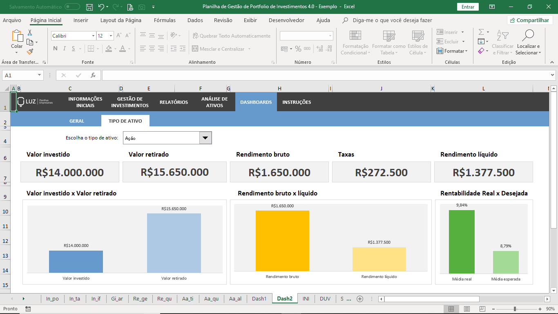
Task: Click the Format Painter brush icon
Action: [30, 52]
